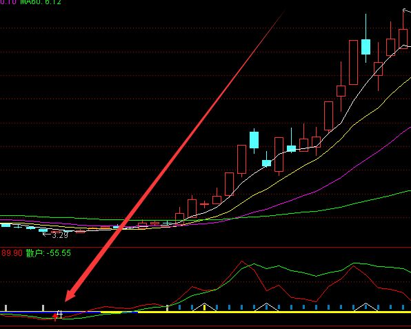Click the marker at the chart's top-right peak

point(407,10)
